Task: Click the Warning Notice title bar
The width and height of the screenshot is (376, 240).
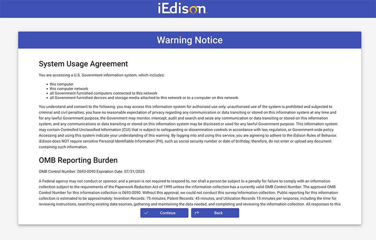Action: (x=190, y=40)
